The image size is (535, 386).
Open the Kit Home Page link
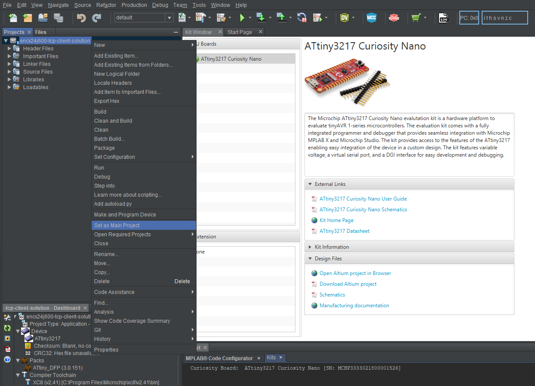[336, 220]
